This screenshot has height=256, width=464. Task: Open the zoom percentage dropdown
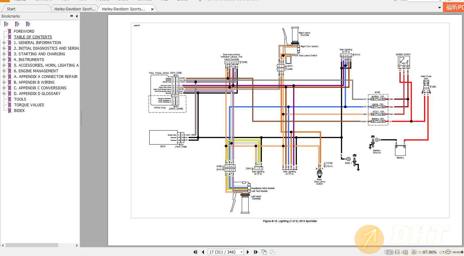tap(443, 252)
